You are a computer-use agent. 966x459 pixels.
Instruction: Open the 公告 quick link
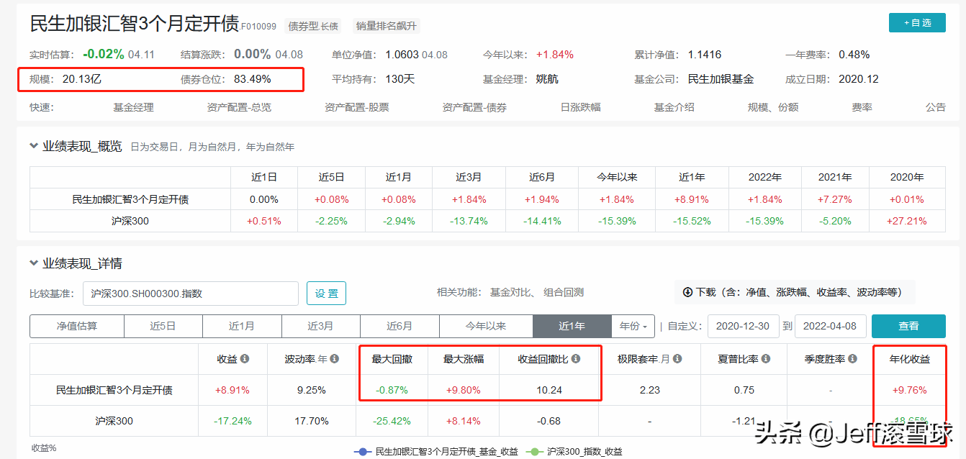pos(936,107)
